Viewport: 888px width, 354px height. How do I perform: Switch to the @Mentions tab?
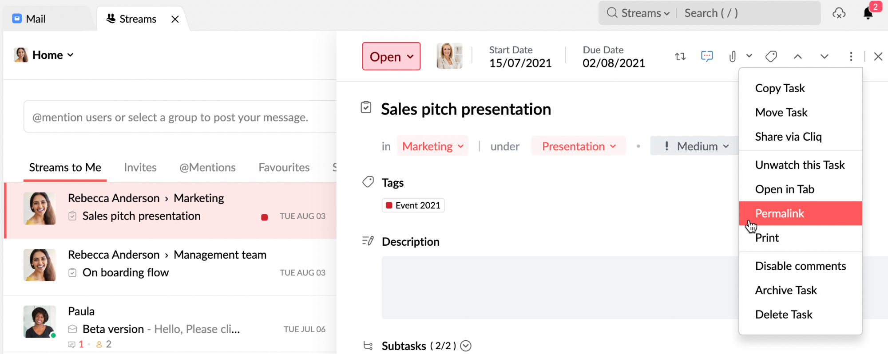pos(207,167)
